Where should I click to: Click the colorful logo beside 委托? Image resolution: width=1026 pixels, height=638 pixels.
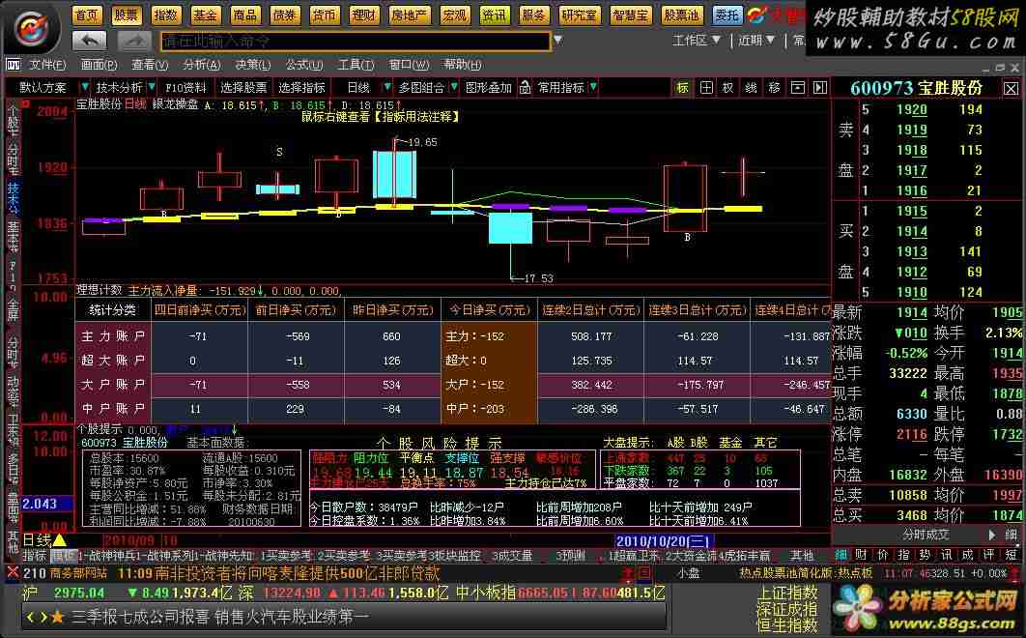pos(756,14)
